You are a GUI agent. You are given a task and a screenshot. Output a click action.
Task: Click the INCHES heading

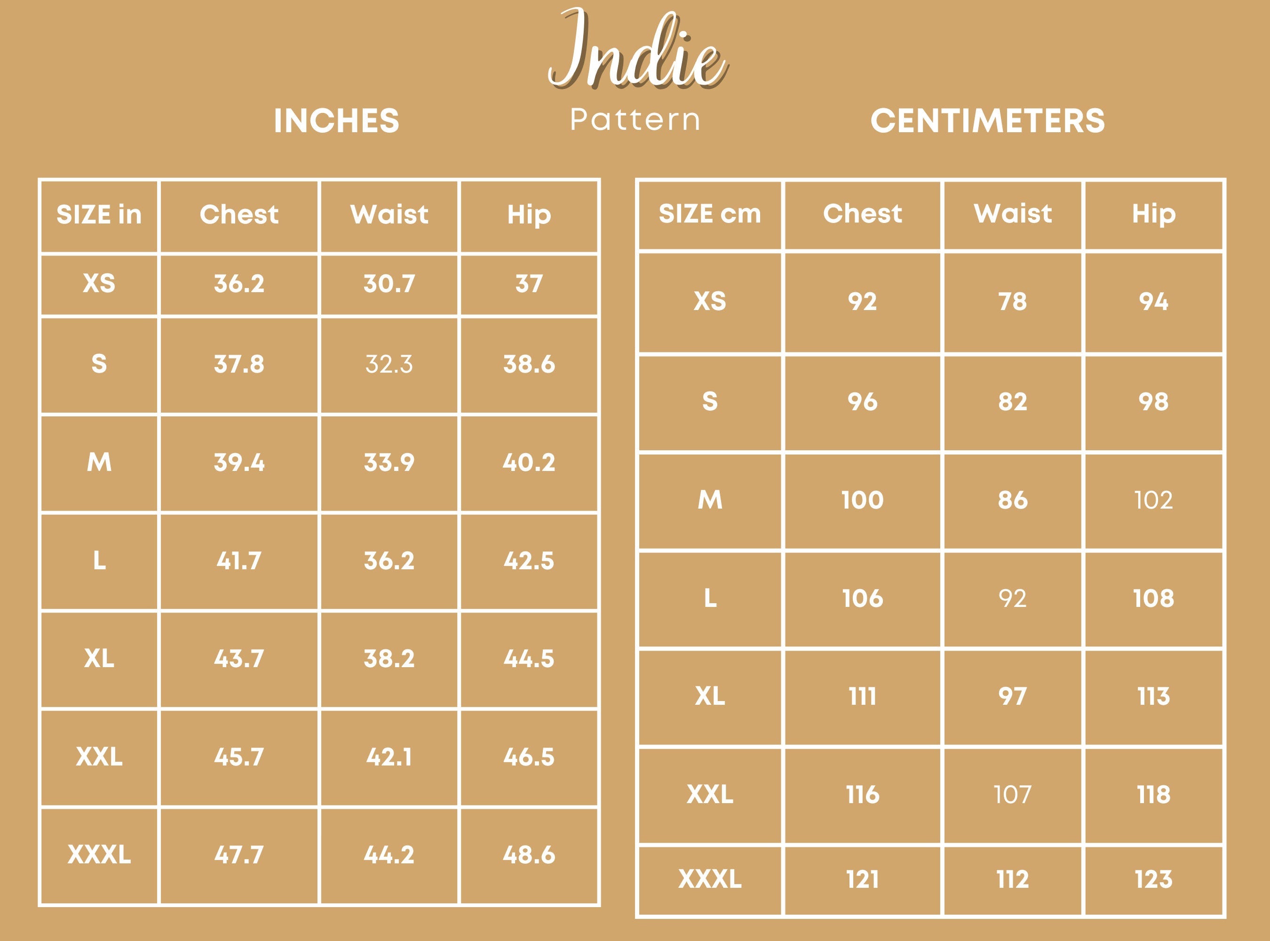click(x=336, y=121)
